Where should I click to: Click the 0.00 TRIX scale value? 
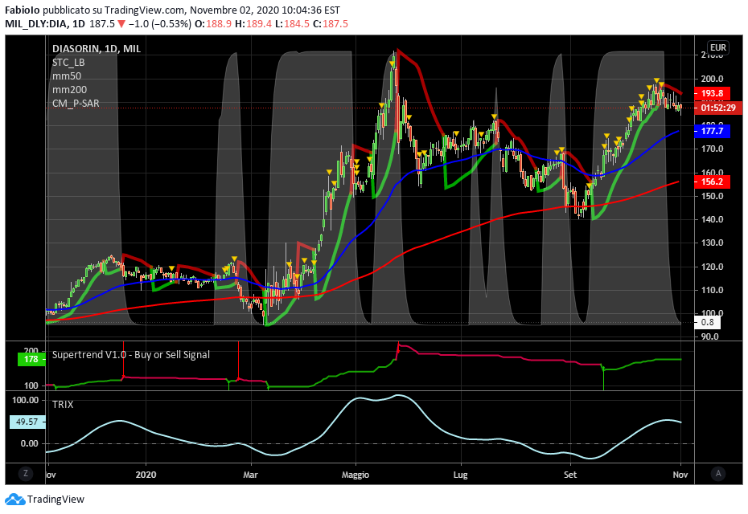click(30, 443)
